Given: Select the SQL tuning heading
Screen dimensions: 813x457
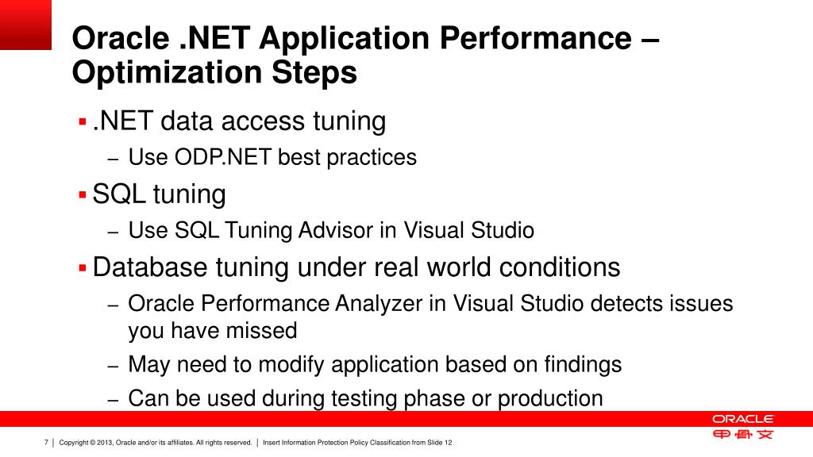Looking at the screenshot, I should [159, 195].
